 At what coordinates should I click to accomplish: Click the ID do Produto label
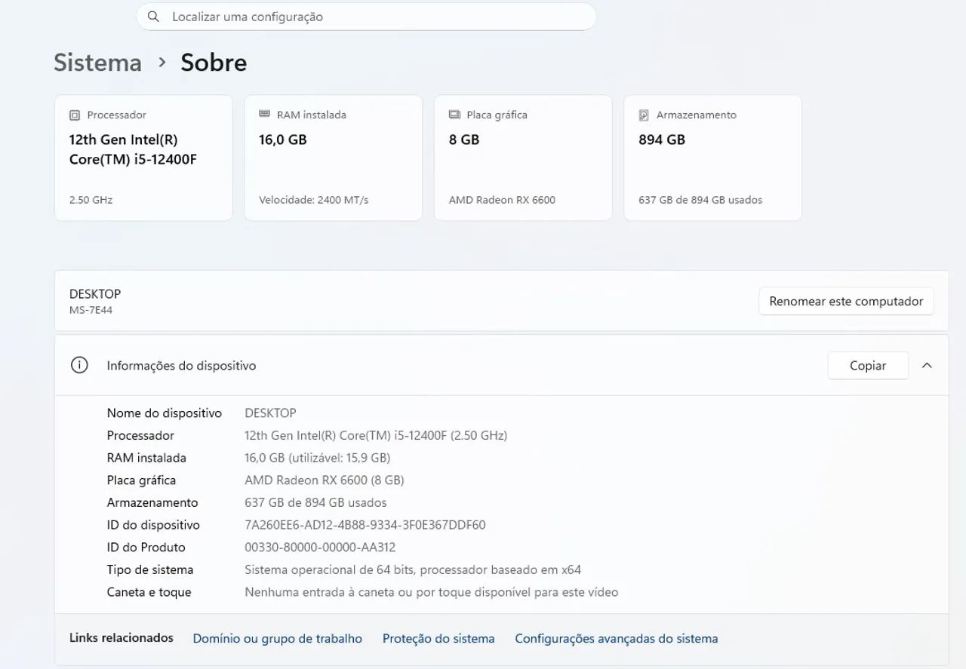(146, 548)
